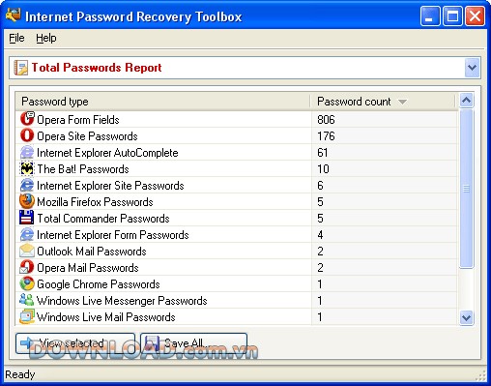This screenshot has height=386, width=491.
Task: Click the list scrollbar up arrow
Action: click(466, 101)
